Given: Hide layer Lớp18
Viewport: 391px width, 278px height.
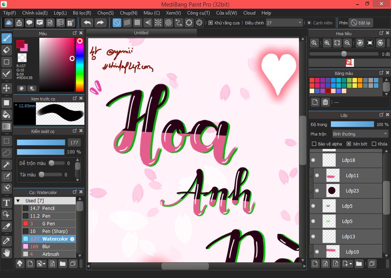Looking at the screenshot, I should (x=313, y=160).
